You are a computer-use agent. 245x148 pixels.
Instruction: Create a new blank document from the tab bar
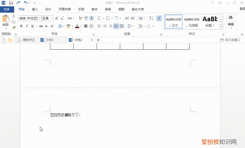pos(4,40)
